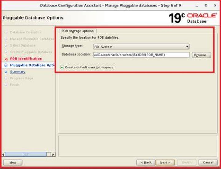Click the PDB Identification step bullet icon
Viewport: 221px width, 169px height.
[6, 59]
